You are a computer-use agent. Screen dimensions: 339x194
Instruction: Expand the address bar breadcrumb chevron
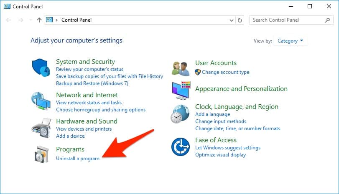(x=56, y=20)
